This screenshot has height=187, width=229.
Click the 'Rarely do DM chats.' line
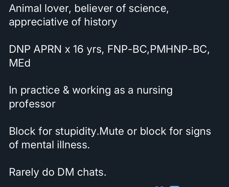[x=58, y=172]
